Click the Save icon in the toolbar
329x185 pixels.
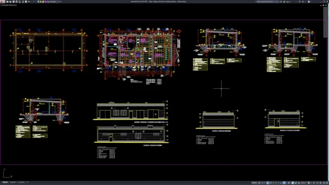pos(14,2)
